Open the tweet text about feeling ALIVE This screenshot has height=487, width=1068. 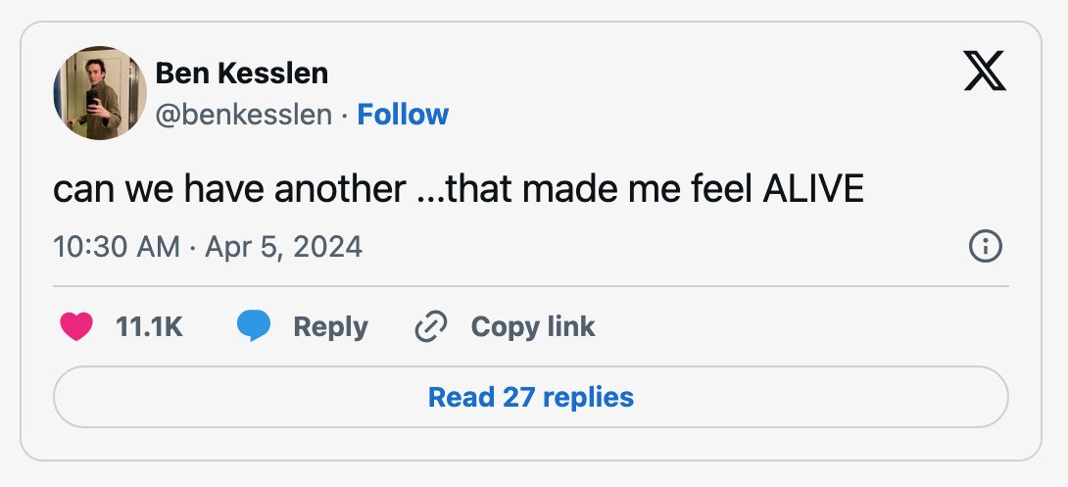pyautogui.click(x=459, y=189)
